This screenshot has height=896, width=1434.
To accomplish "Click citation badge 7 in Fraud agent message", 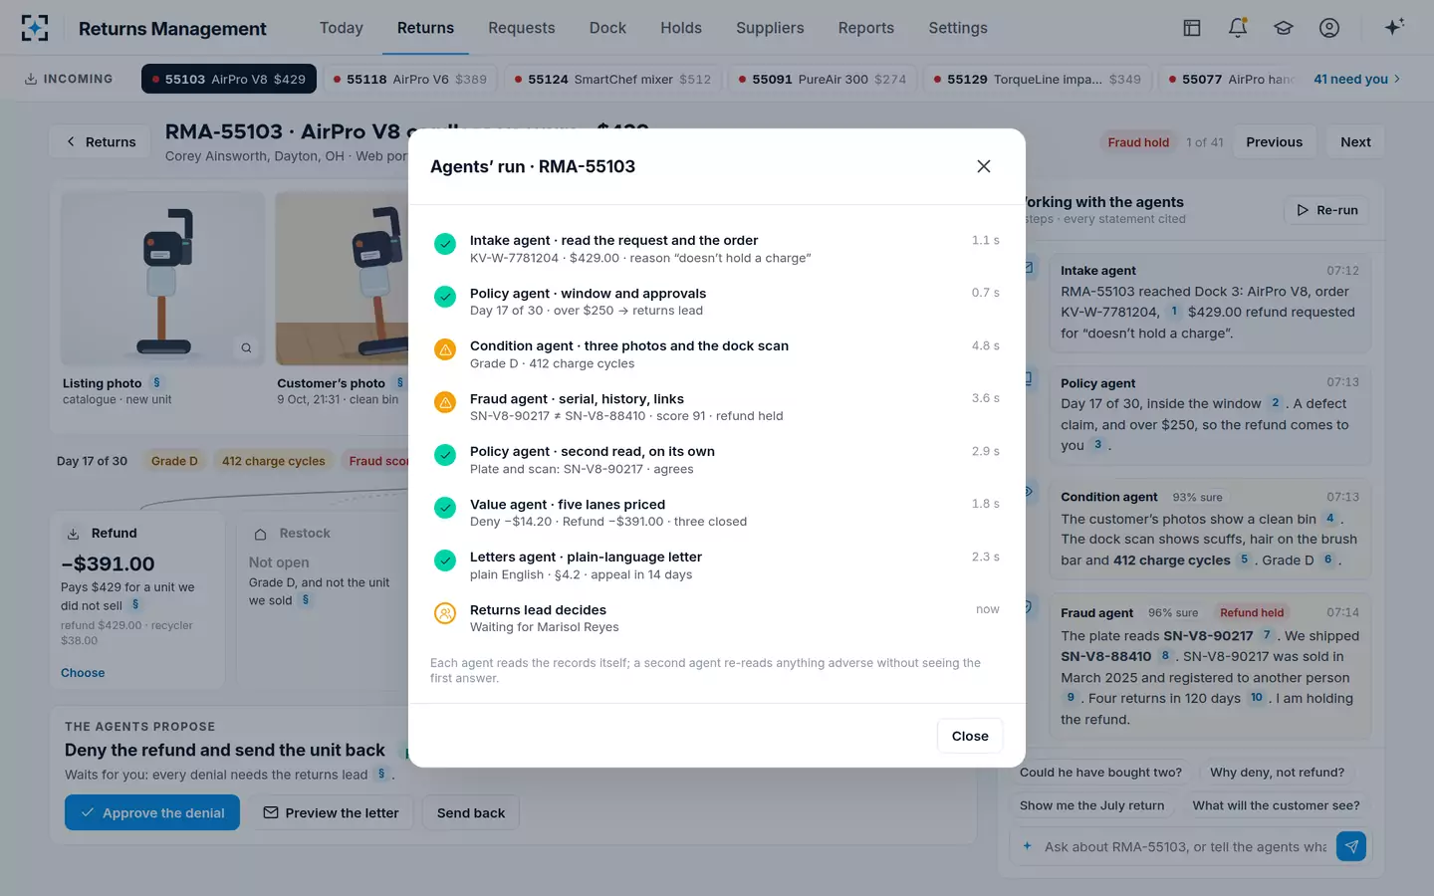I will (1267, 635).
